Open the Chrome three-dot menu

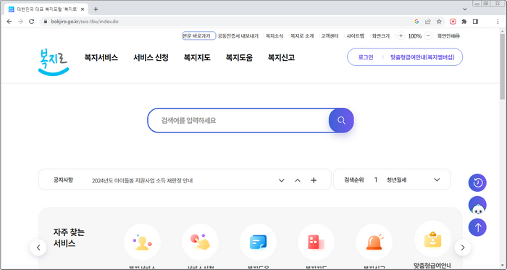point(498,21)
